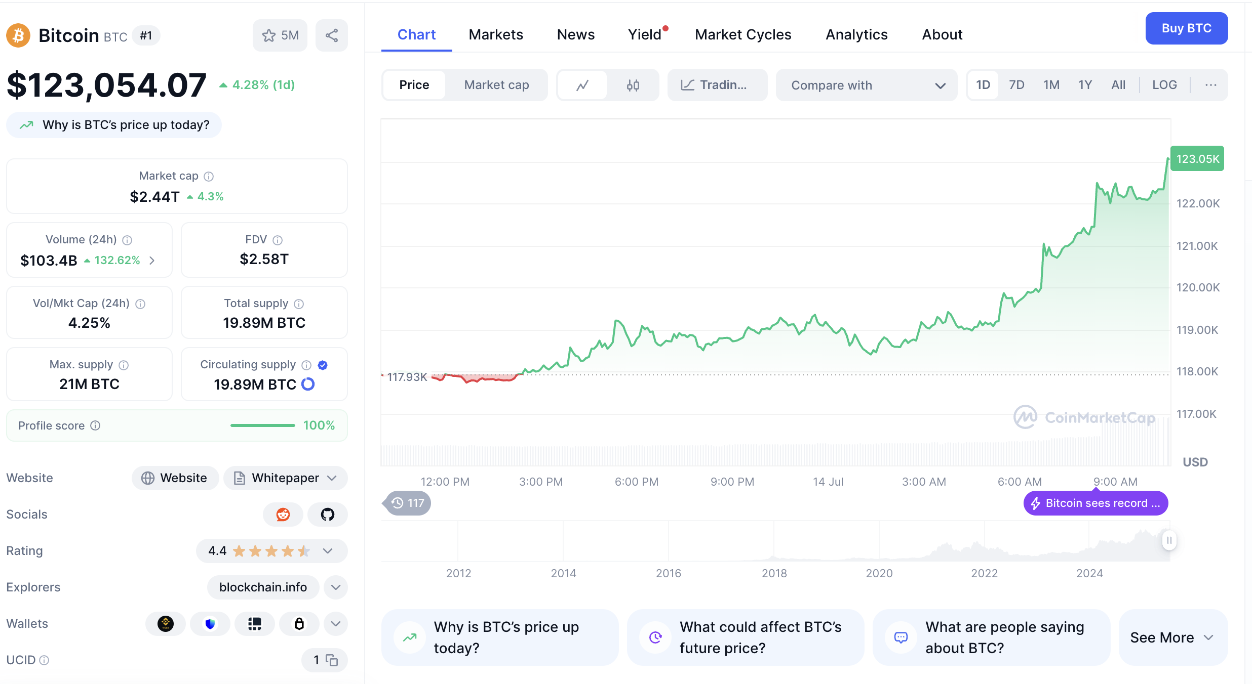This screenshot has height=684, width=1252.
Task: Switch chart view to Market cap
Action: click(x=496, y=85)
